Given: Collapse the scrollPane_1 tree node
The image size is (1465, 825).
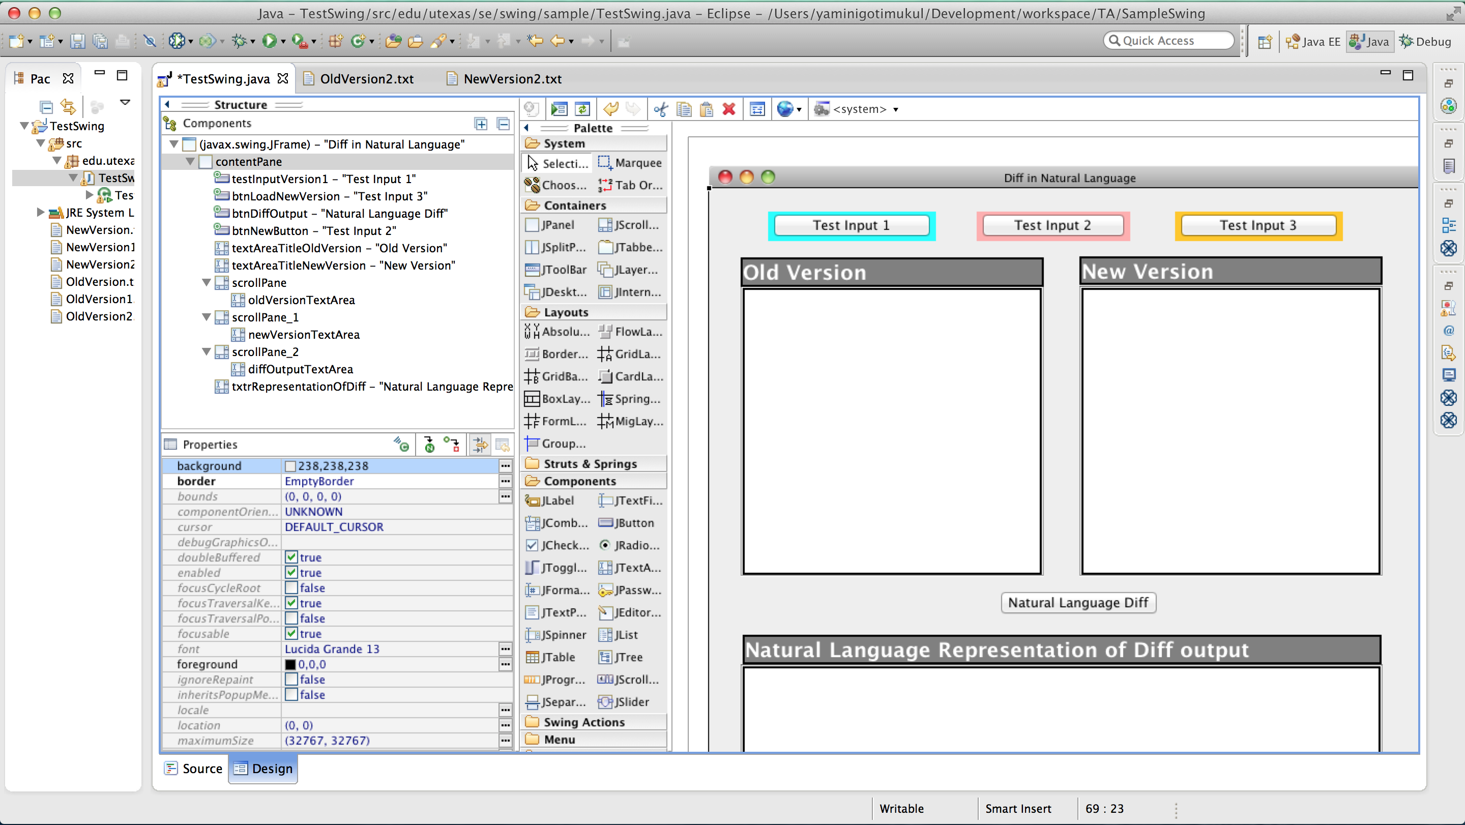Looking at the screenshot, I should 206,317.
